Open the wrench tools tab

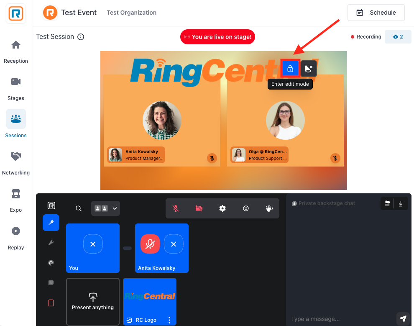tap(51, 243)
